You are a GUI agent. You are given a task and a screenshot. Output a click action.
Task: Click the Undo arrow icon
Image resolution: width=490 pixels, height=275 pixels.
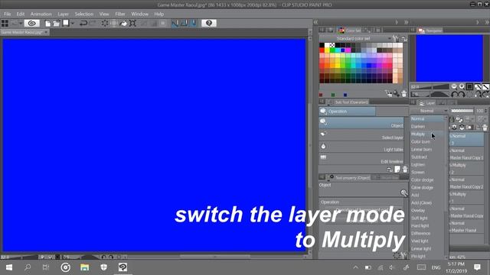tap(83, 23)
